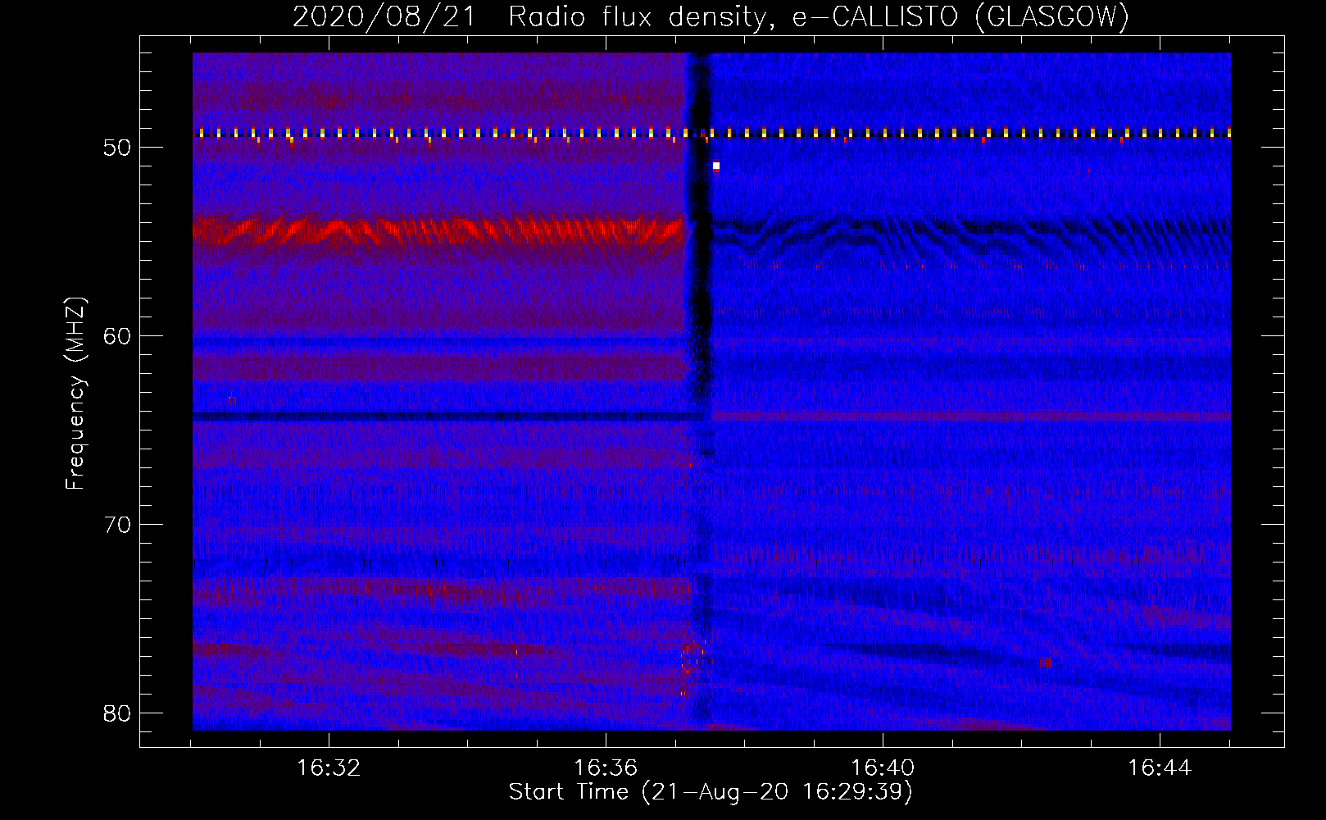The image size is (1326, 820).
Task: Click the red wavy band near 54 MHz
Action: tap(438, 230)
